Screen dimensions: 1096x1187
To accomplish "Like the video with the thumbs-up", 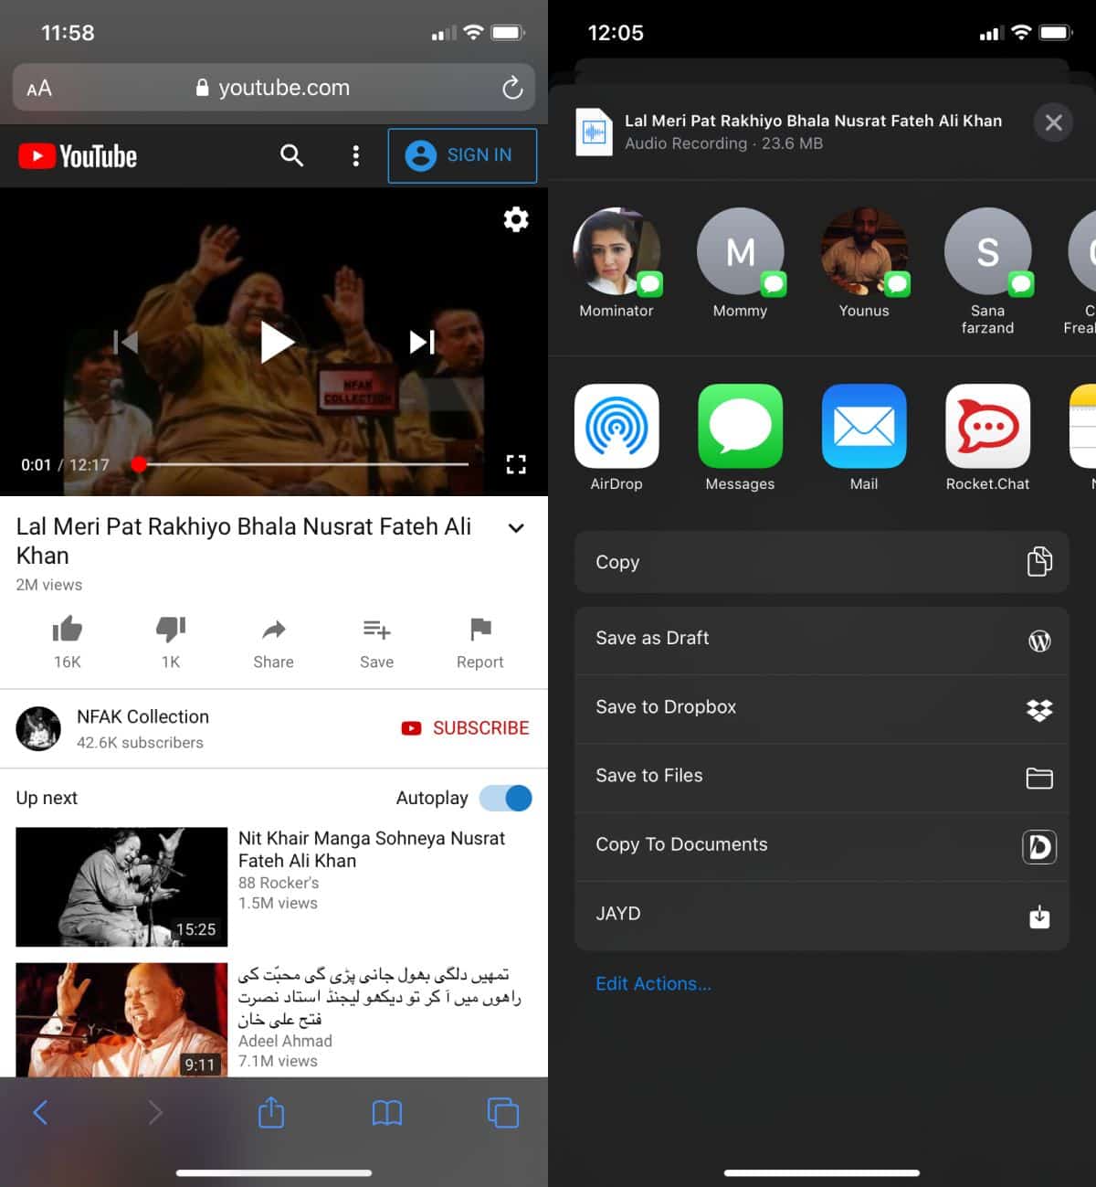I will point(68,631).
